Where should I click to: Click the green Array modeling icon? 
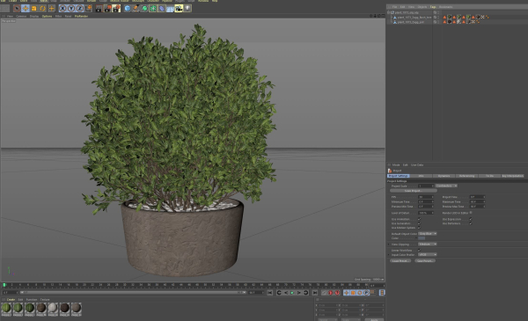tap(153, 9)
